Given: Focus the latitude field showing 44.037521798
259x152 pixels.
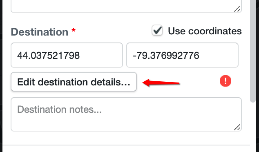Looking at the screenshot, I should 67,55.
